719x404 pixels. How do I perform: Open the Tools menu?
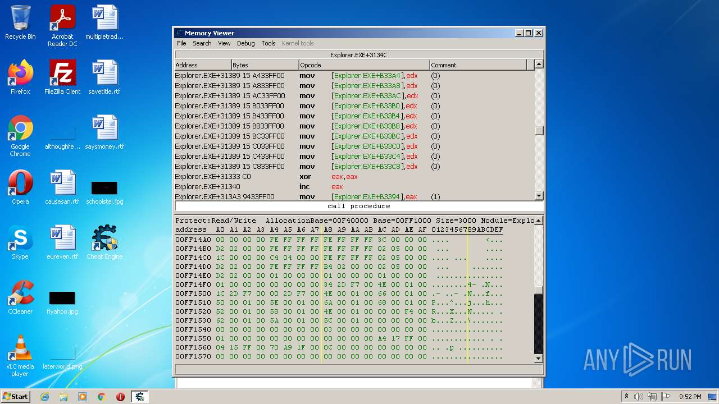coord(269,43)
